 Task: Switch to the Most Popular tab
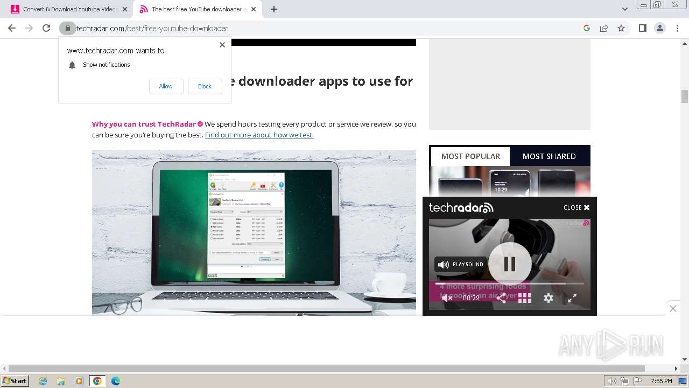pos(470,156)
